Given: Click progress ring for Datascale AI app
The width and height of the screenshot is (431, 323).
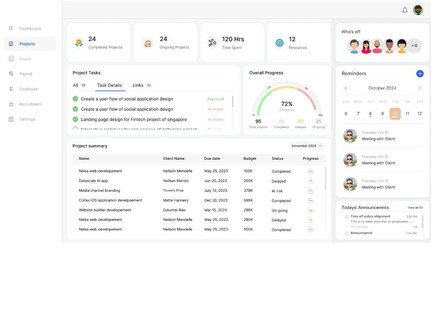Looking at the screenshot, I should (x=311, y=181).
